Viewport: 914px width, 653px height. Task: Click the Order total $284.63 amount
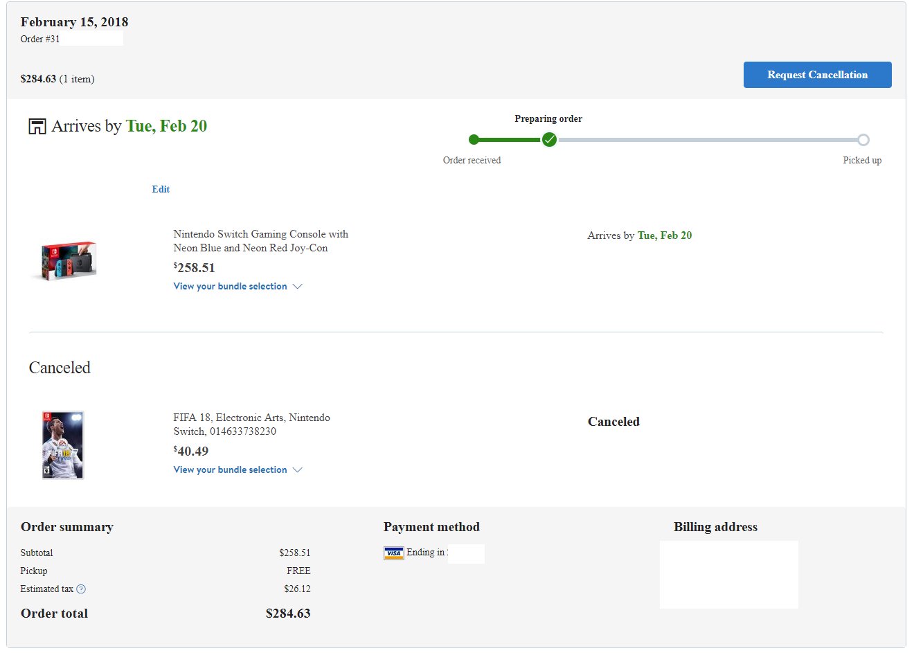(x=288, y=614)
